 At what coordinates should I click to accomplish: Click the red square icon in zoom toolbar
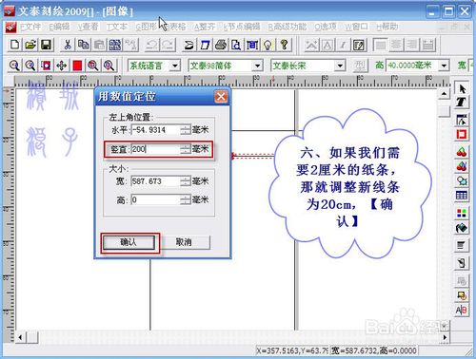(x=77, y=66)
